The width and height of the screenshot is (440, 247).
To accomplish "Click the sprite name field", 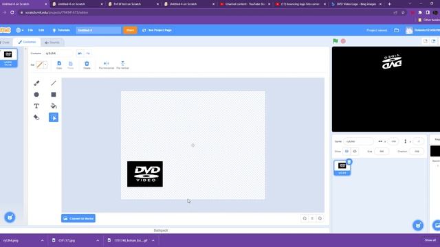I will click(x=358, y=141).
